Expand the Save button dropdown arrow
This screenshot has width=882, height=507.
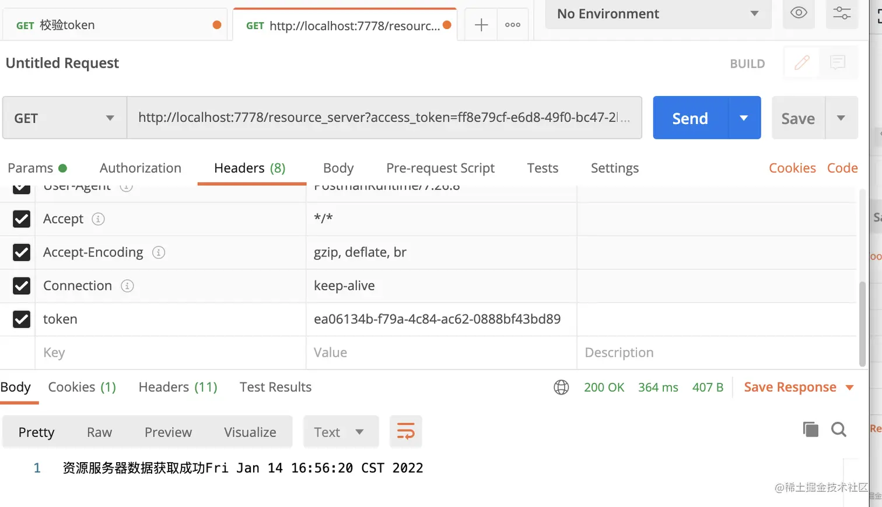841,118
